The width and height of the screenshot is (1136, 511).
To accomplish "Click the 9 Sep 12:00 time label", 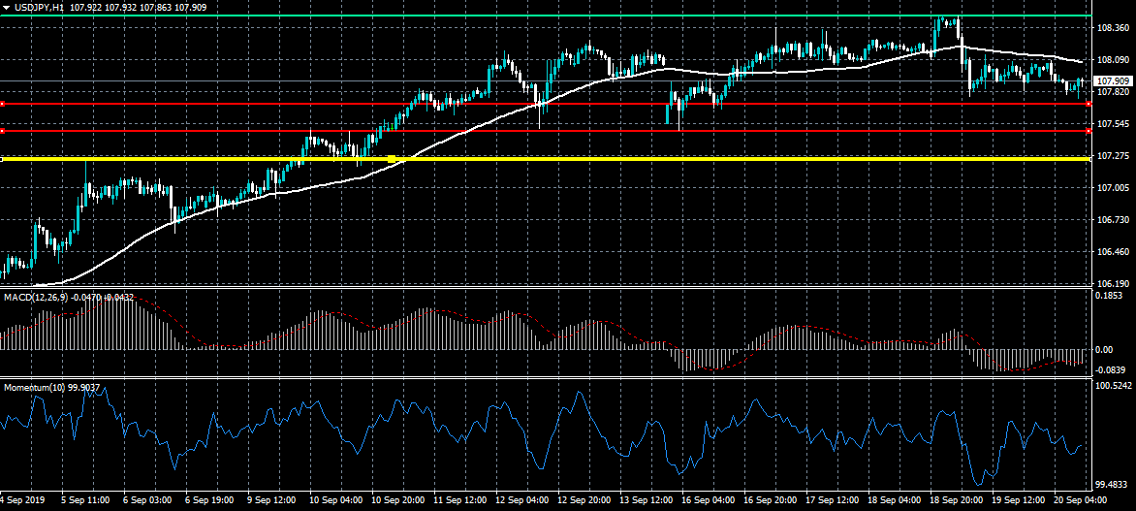I will pos(271,501).
